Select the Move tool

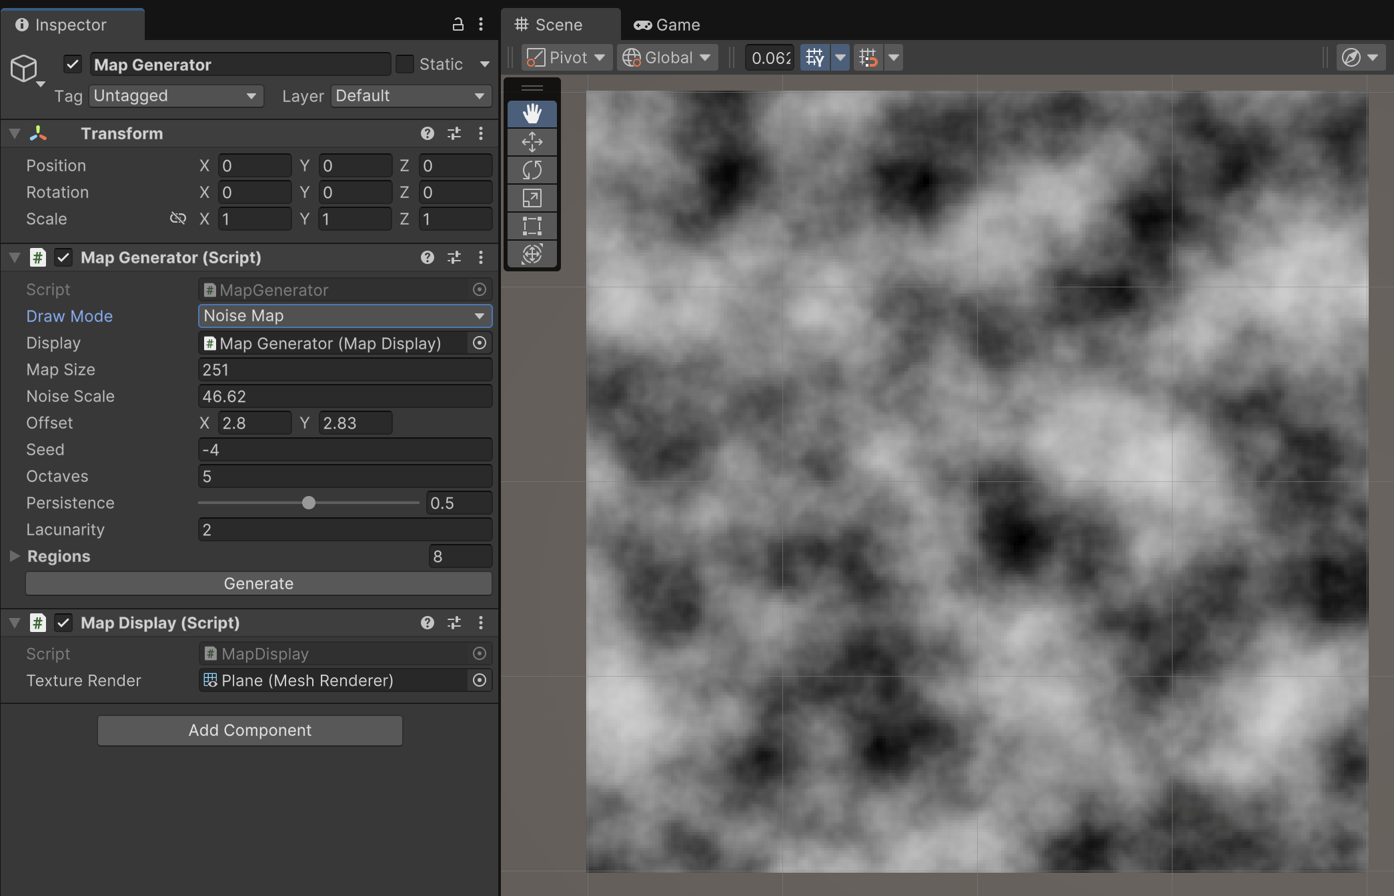tap(532, 142)
